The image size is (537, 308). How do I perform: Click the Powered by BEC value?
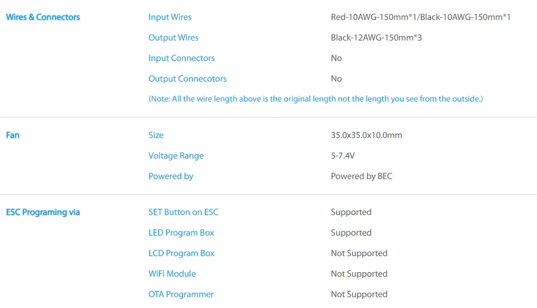point(361,176)
